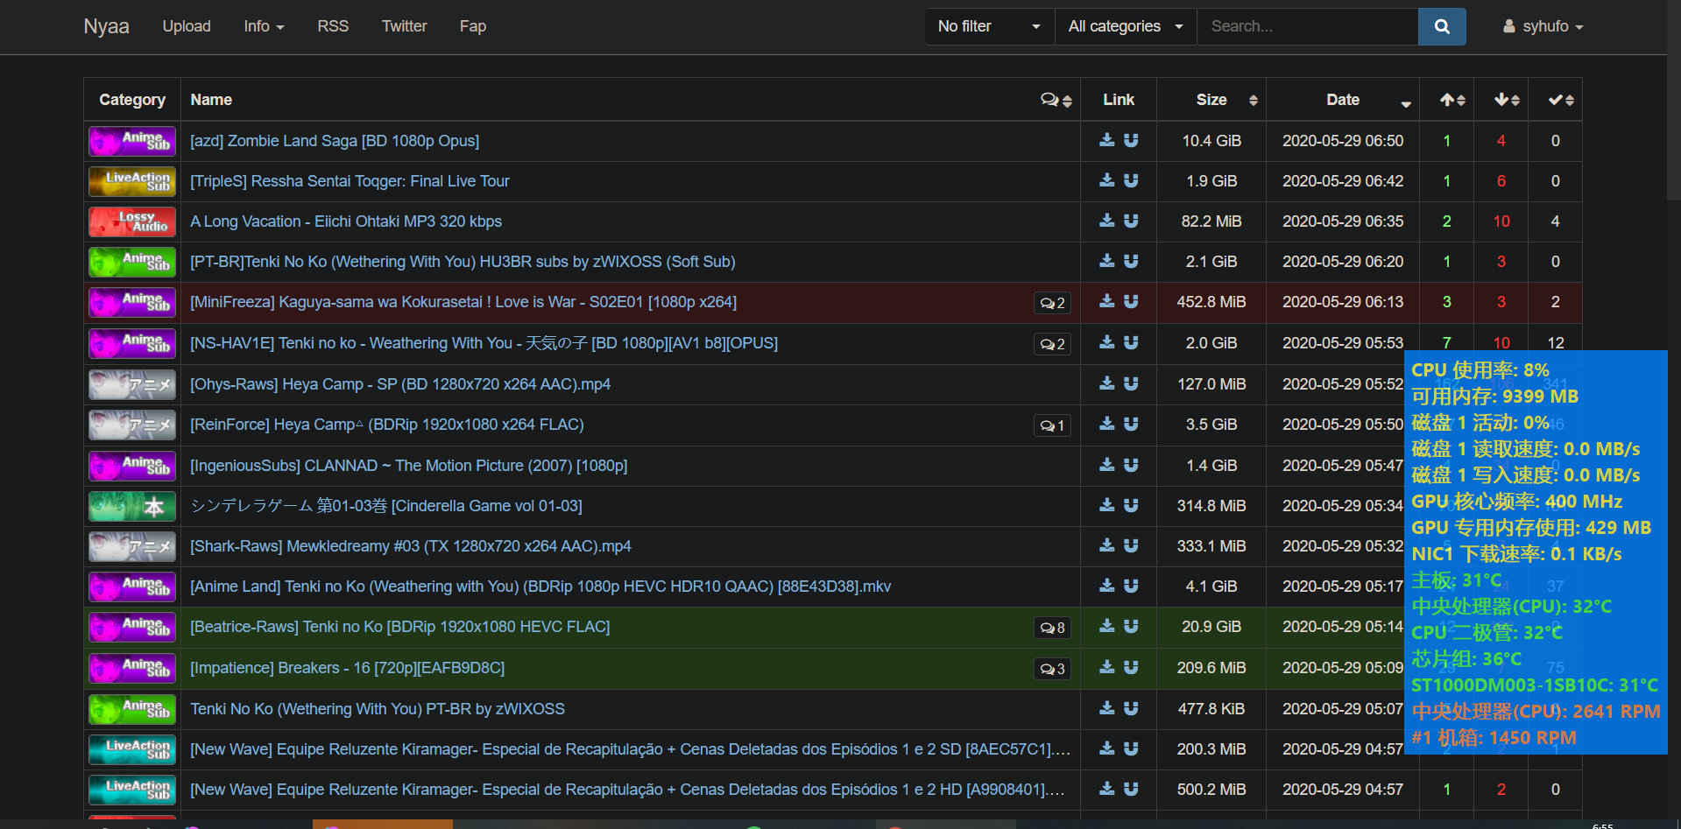This screenshot has width=1681, height=829.
Task: Open raw anime category icon for Ohys-Raws Heya Camp
Action: click(x=132, y=384)
